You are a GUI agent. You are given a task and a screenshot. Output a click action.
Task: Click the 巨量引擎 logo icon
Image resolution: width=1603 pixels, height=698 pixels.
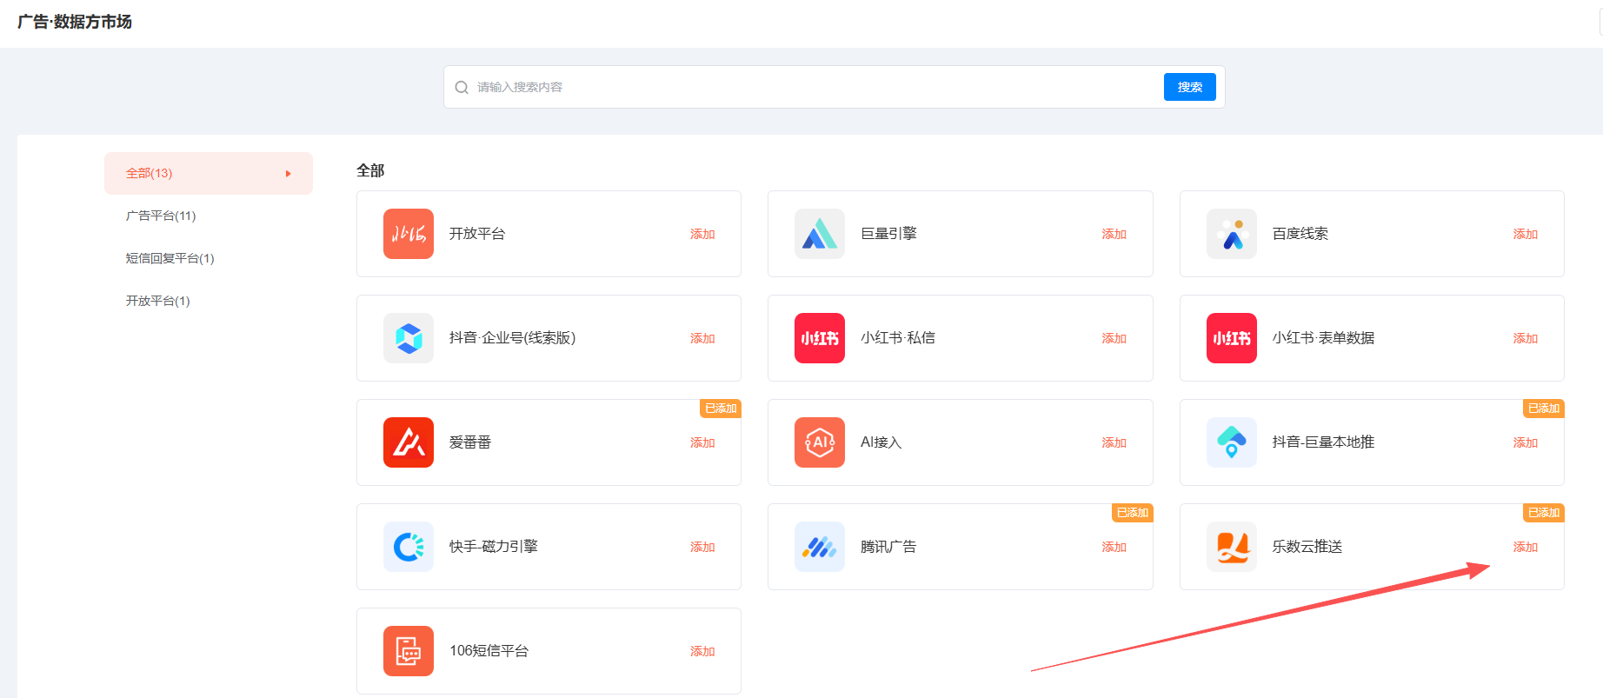click(x=819, y=234)
